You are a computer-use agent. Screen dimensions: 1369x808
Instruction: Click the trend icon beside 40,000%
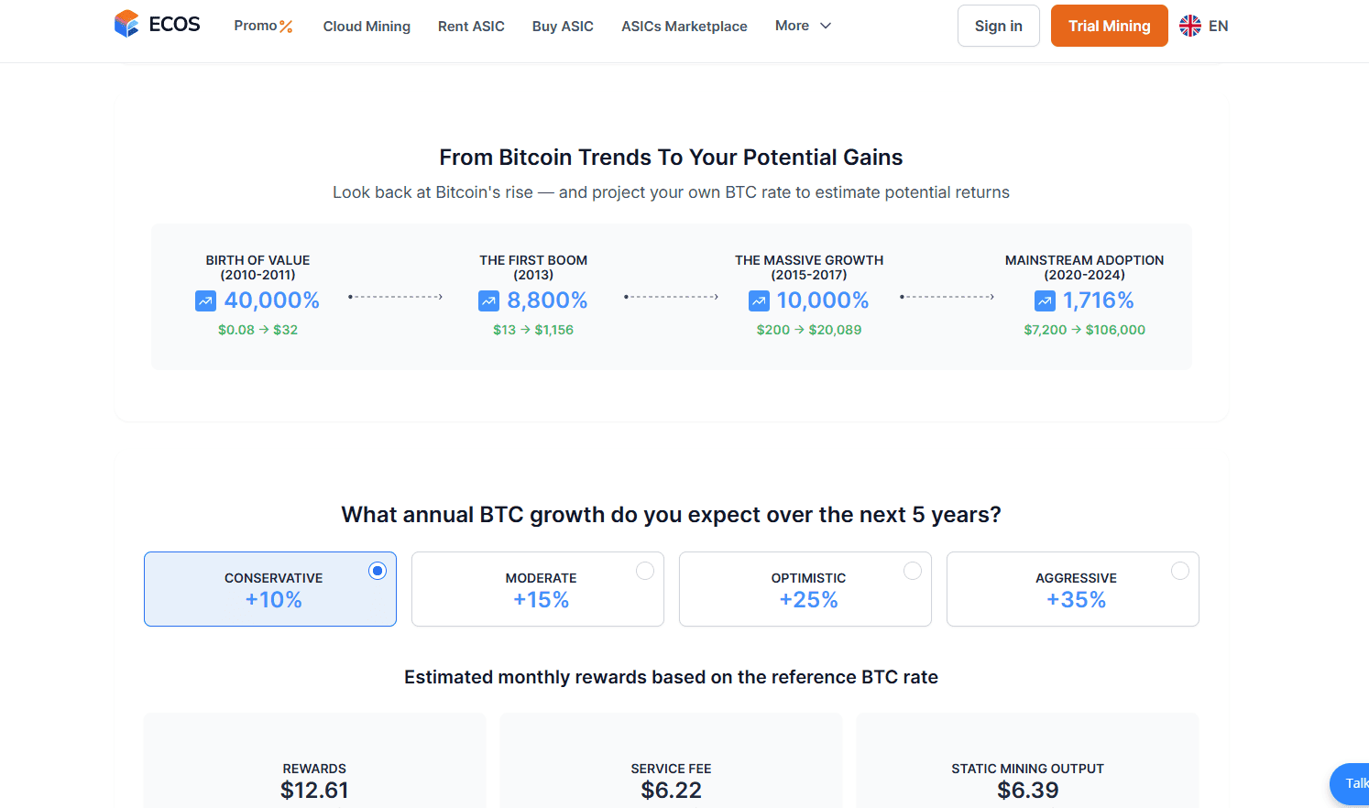point(205,300)
